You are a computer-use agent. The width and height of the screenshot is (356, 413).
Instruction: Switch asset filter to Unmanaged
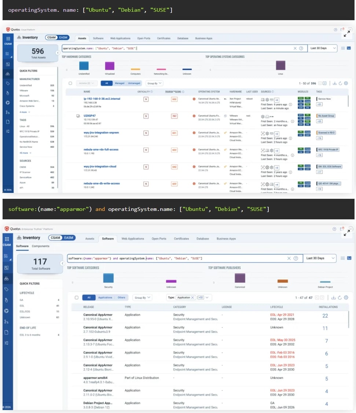pos(134,83)
